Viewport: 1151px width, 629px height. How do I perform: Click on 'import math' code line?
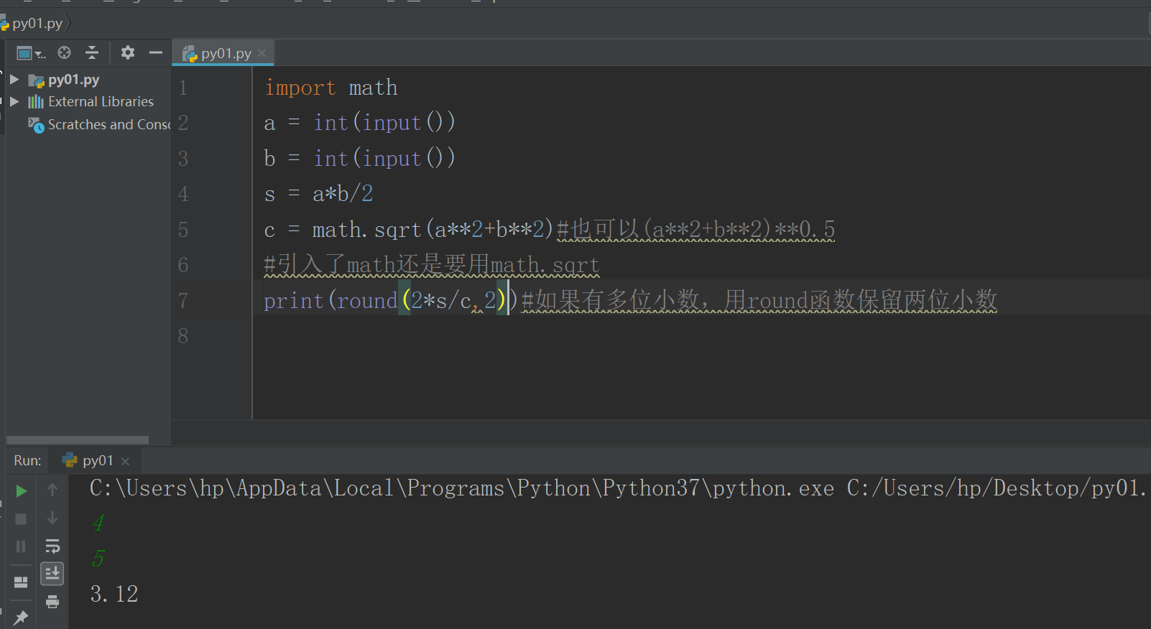click(330, 88)
